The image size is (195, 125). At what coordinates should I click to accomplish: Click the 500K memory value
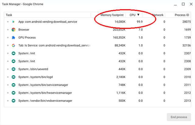pos(122,101)
